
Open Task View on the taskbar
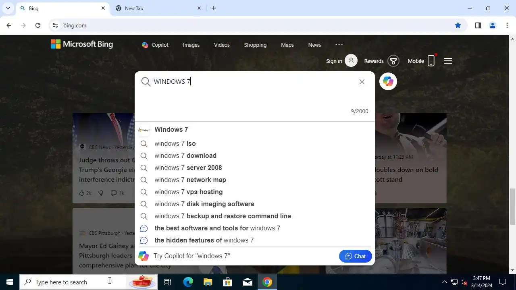(168, 282)
